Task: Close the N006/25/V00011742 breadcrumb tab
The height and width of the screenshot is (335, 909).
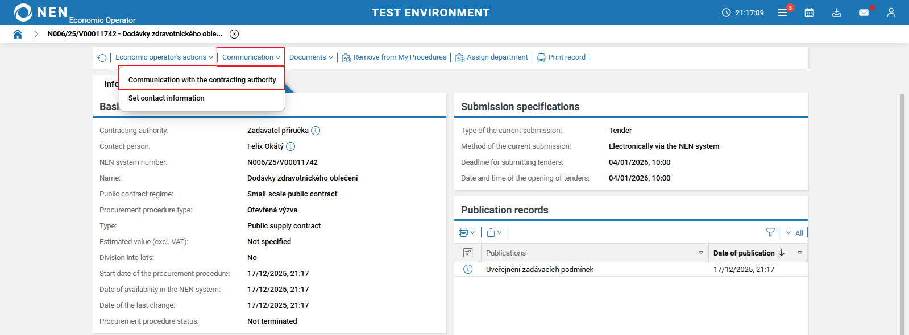Action: point(234,34)
